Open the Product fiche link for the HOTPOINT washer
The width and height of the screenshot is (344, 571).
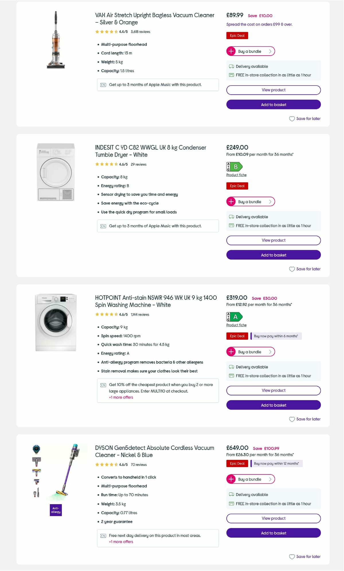pyautogui.click(x=236, y=325)
